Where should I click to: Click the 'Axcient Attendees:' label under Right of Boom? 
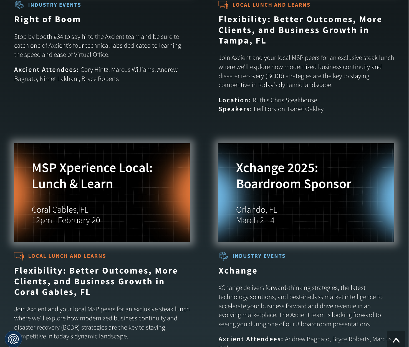coord(47,70)
